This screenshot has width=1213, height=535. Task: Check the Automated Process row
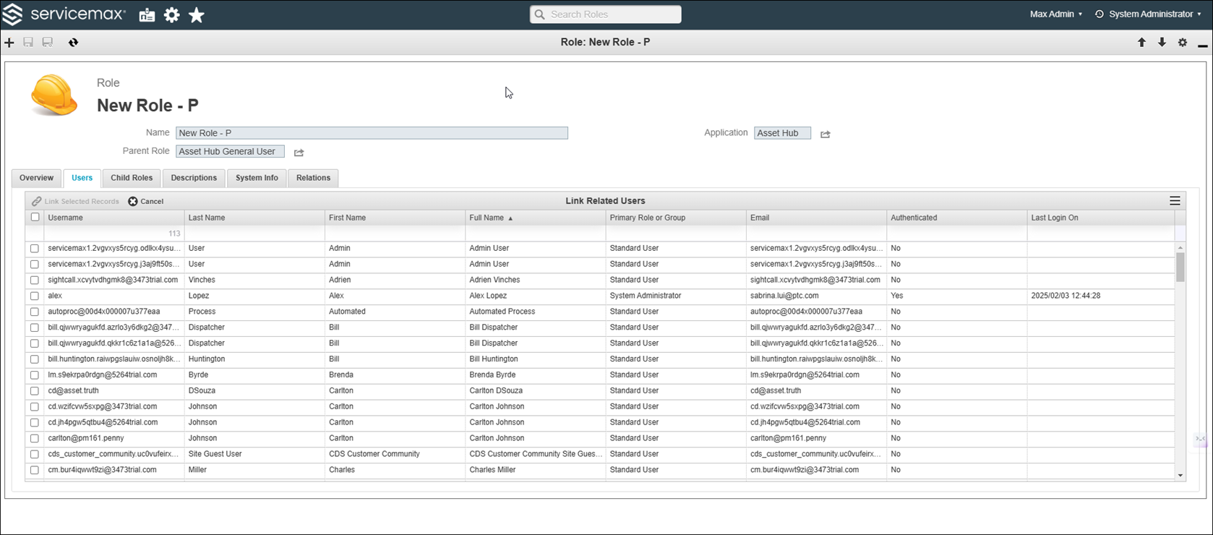click(35, 312)
